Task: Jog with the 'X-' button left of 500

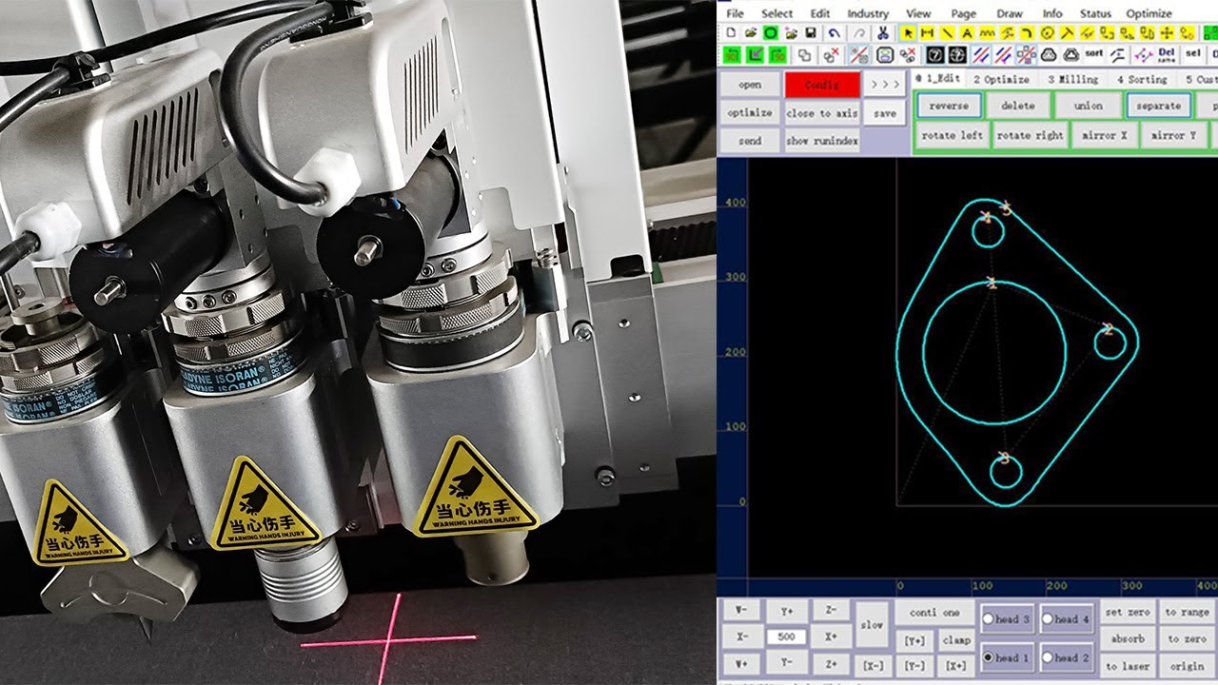Action: pyautogui.click(x=742, y=637)
